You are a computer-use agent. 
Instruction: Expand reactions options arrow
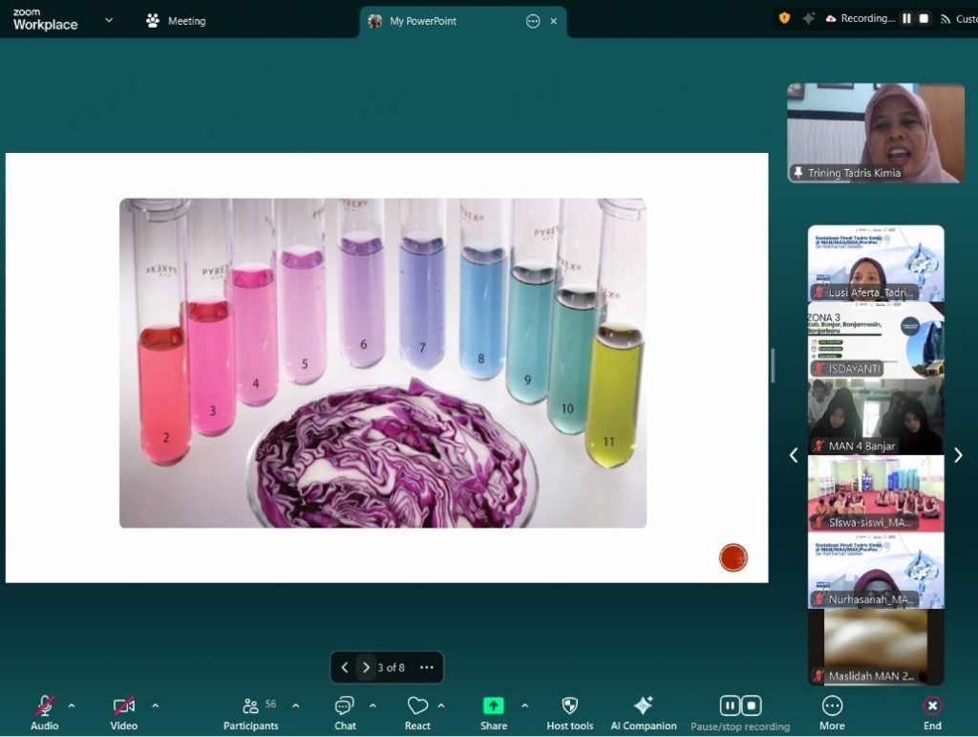441,705
